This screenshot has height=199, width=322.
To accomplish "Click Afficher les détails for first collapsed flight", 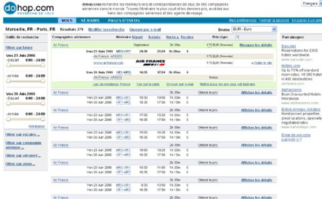I will 257,93.
